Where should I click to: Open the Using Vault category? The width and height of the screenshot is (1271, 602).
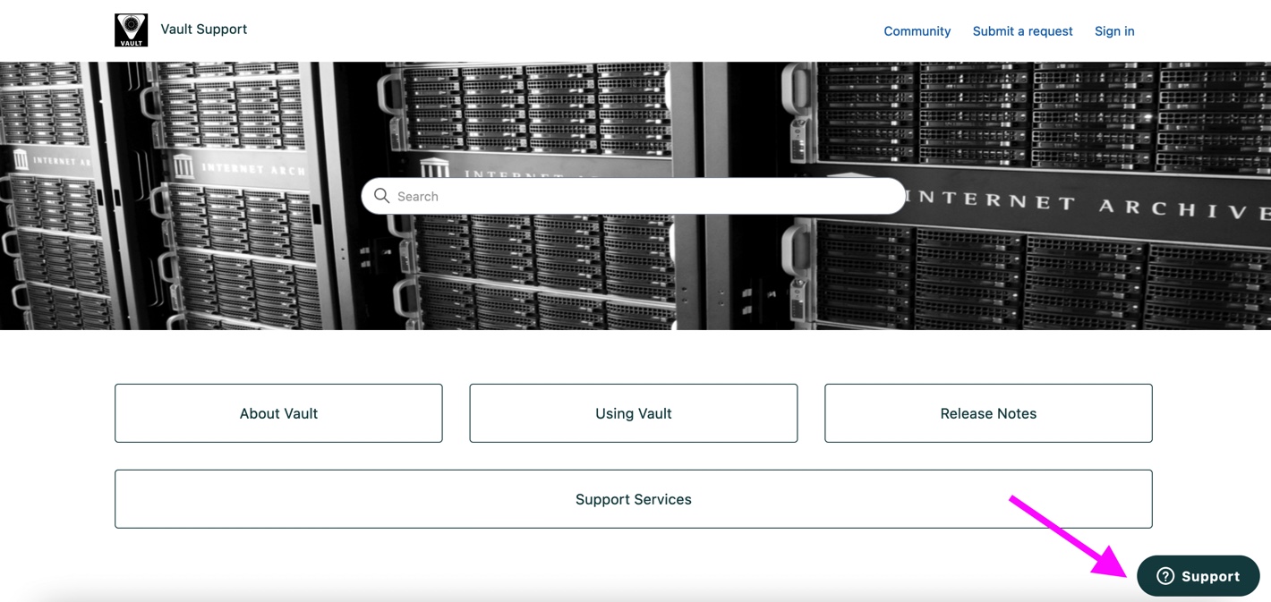point(633,413)
